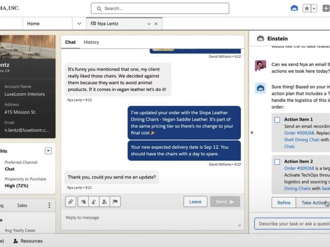Click the Nya Lentz tab contact card icon

tap(93, 24)
